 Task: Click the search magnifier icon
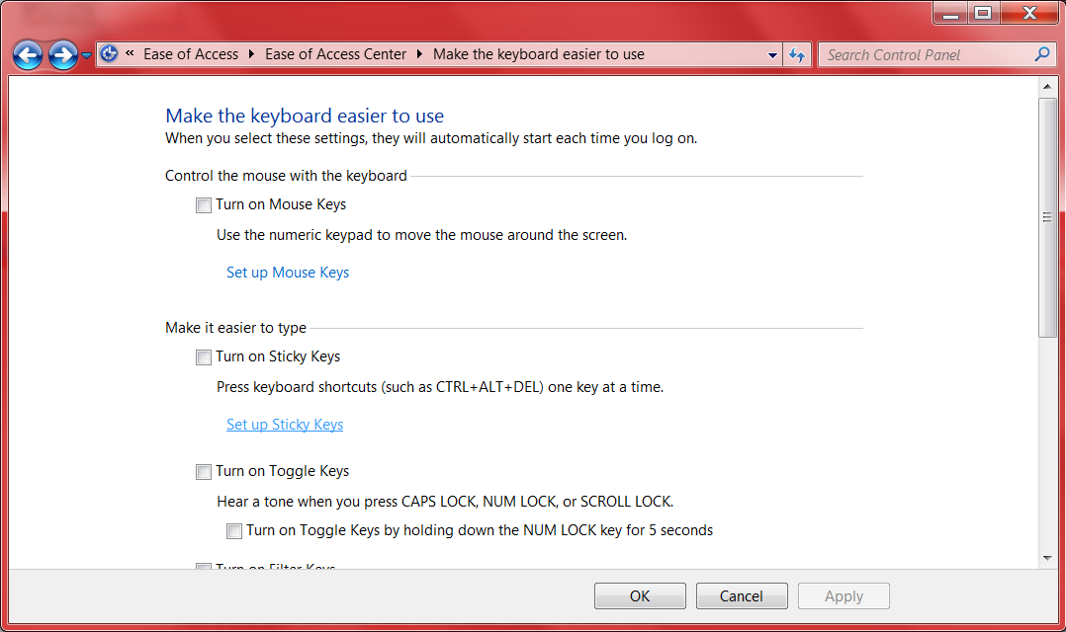click(x=1042, y=54)
